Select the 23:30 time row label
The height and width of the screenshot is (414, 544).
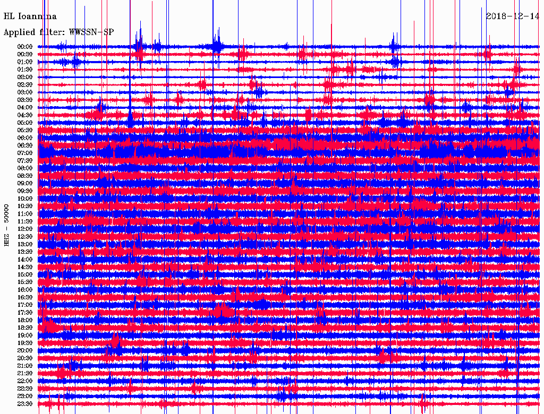click(x=25, y=404)
